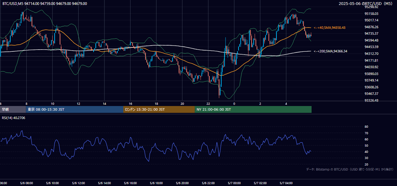The width and height of the screenshot is (397, 186).
Task: Select the 200 SMA label 94366.34
Action: point(331,51)
